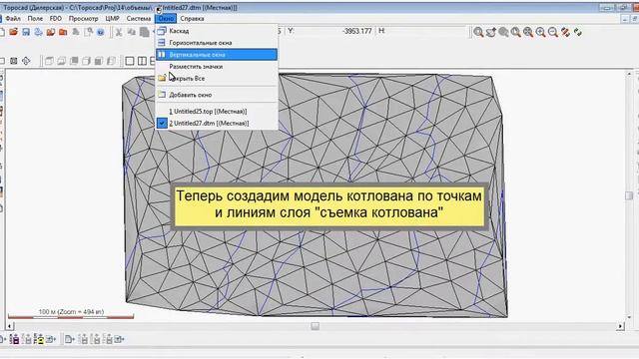Click the red-striped redraw icon
Viewport: 639px width, 359px height.
point(565,32)
